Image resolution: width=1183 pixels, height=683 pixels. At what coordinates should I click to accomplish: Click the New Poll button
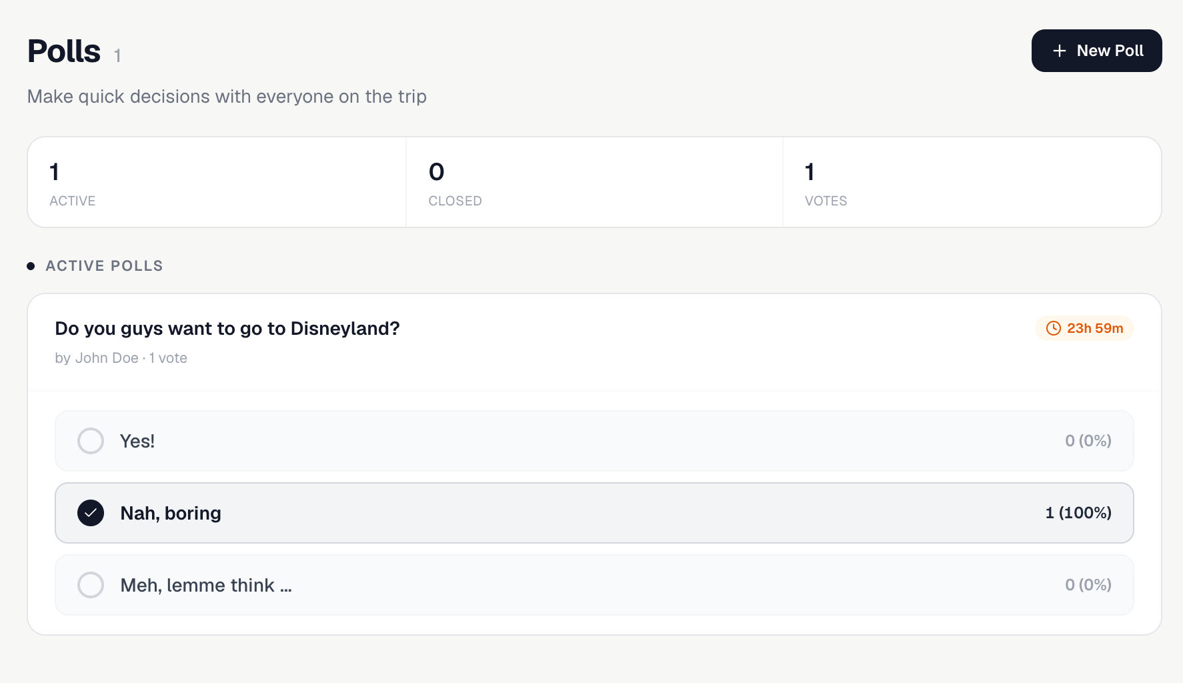pyautogui.click(x=1096, y=51)
